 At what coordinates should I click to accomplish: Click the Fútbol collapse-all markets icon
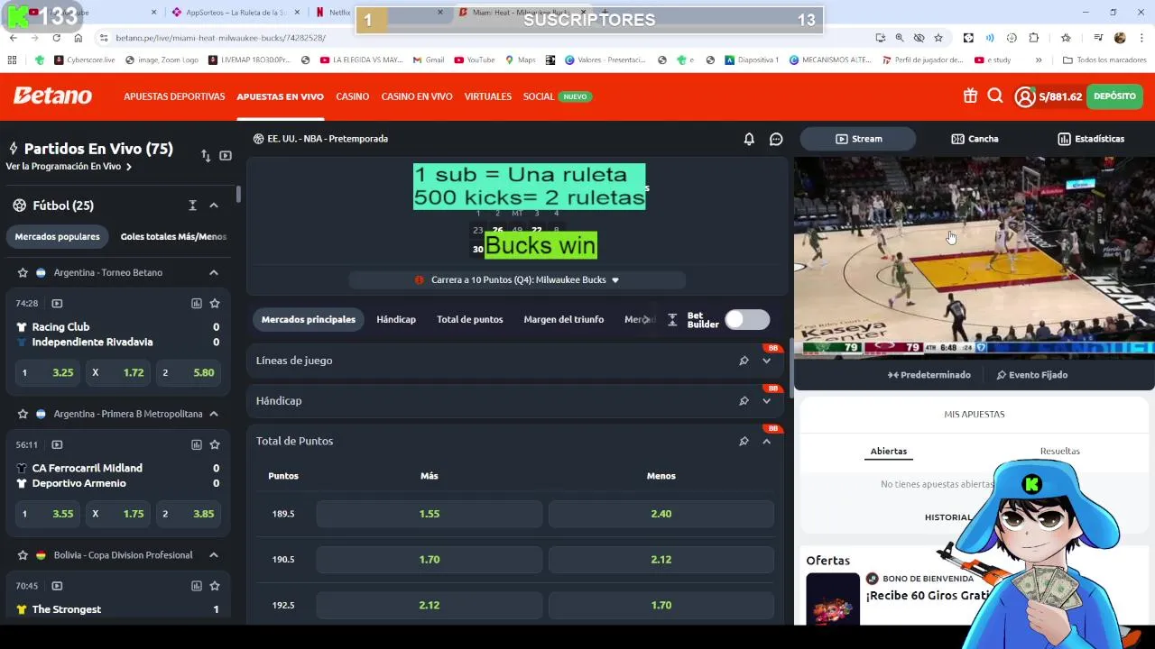click(192, 206)
